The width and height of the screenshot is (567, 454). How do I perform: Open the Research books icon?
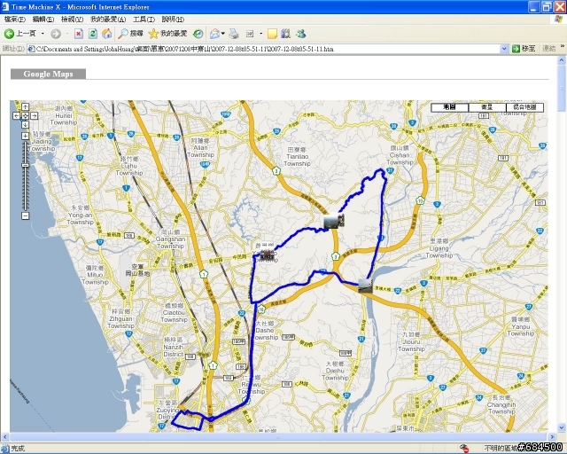tap(285, 34)
